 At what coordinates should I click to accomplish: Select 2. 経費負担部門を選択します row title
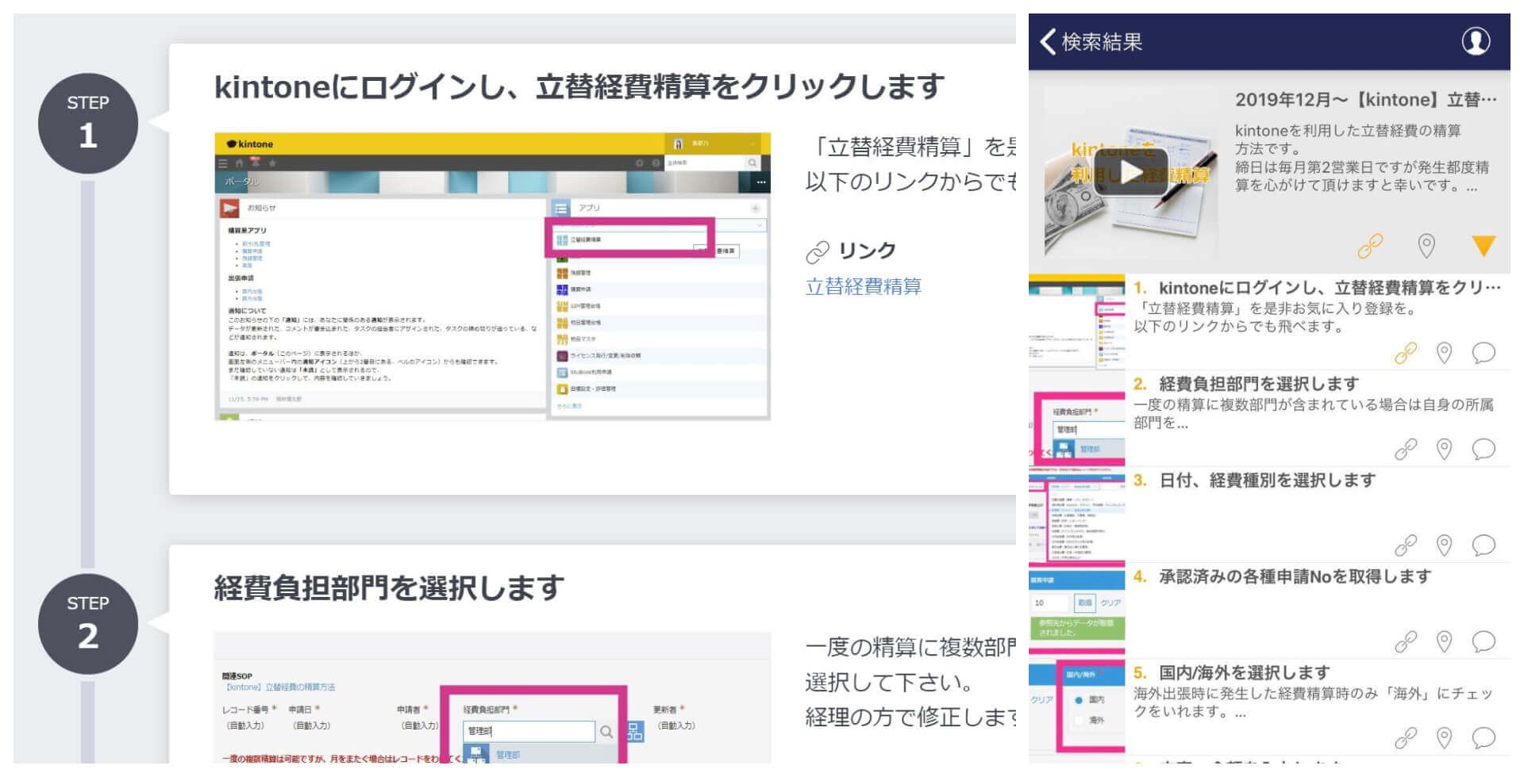[x=1246, y=384]
